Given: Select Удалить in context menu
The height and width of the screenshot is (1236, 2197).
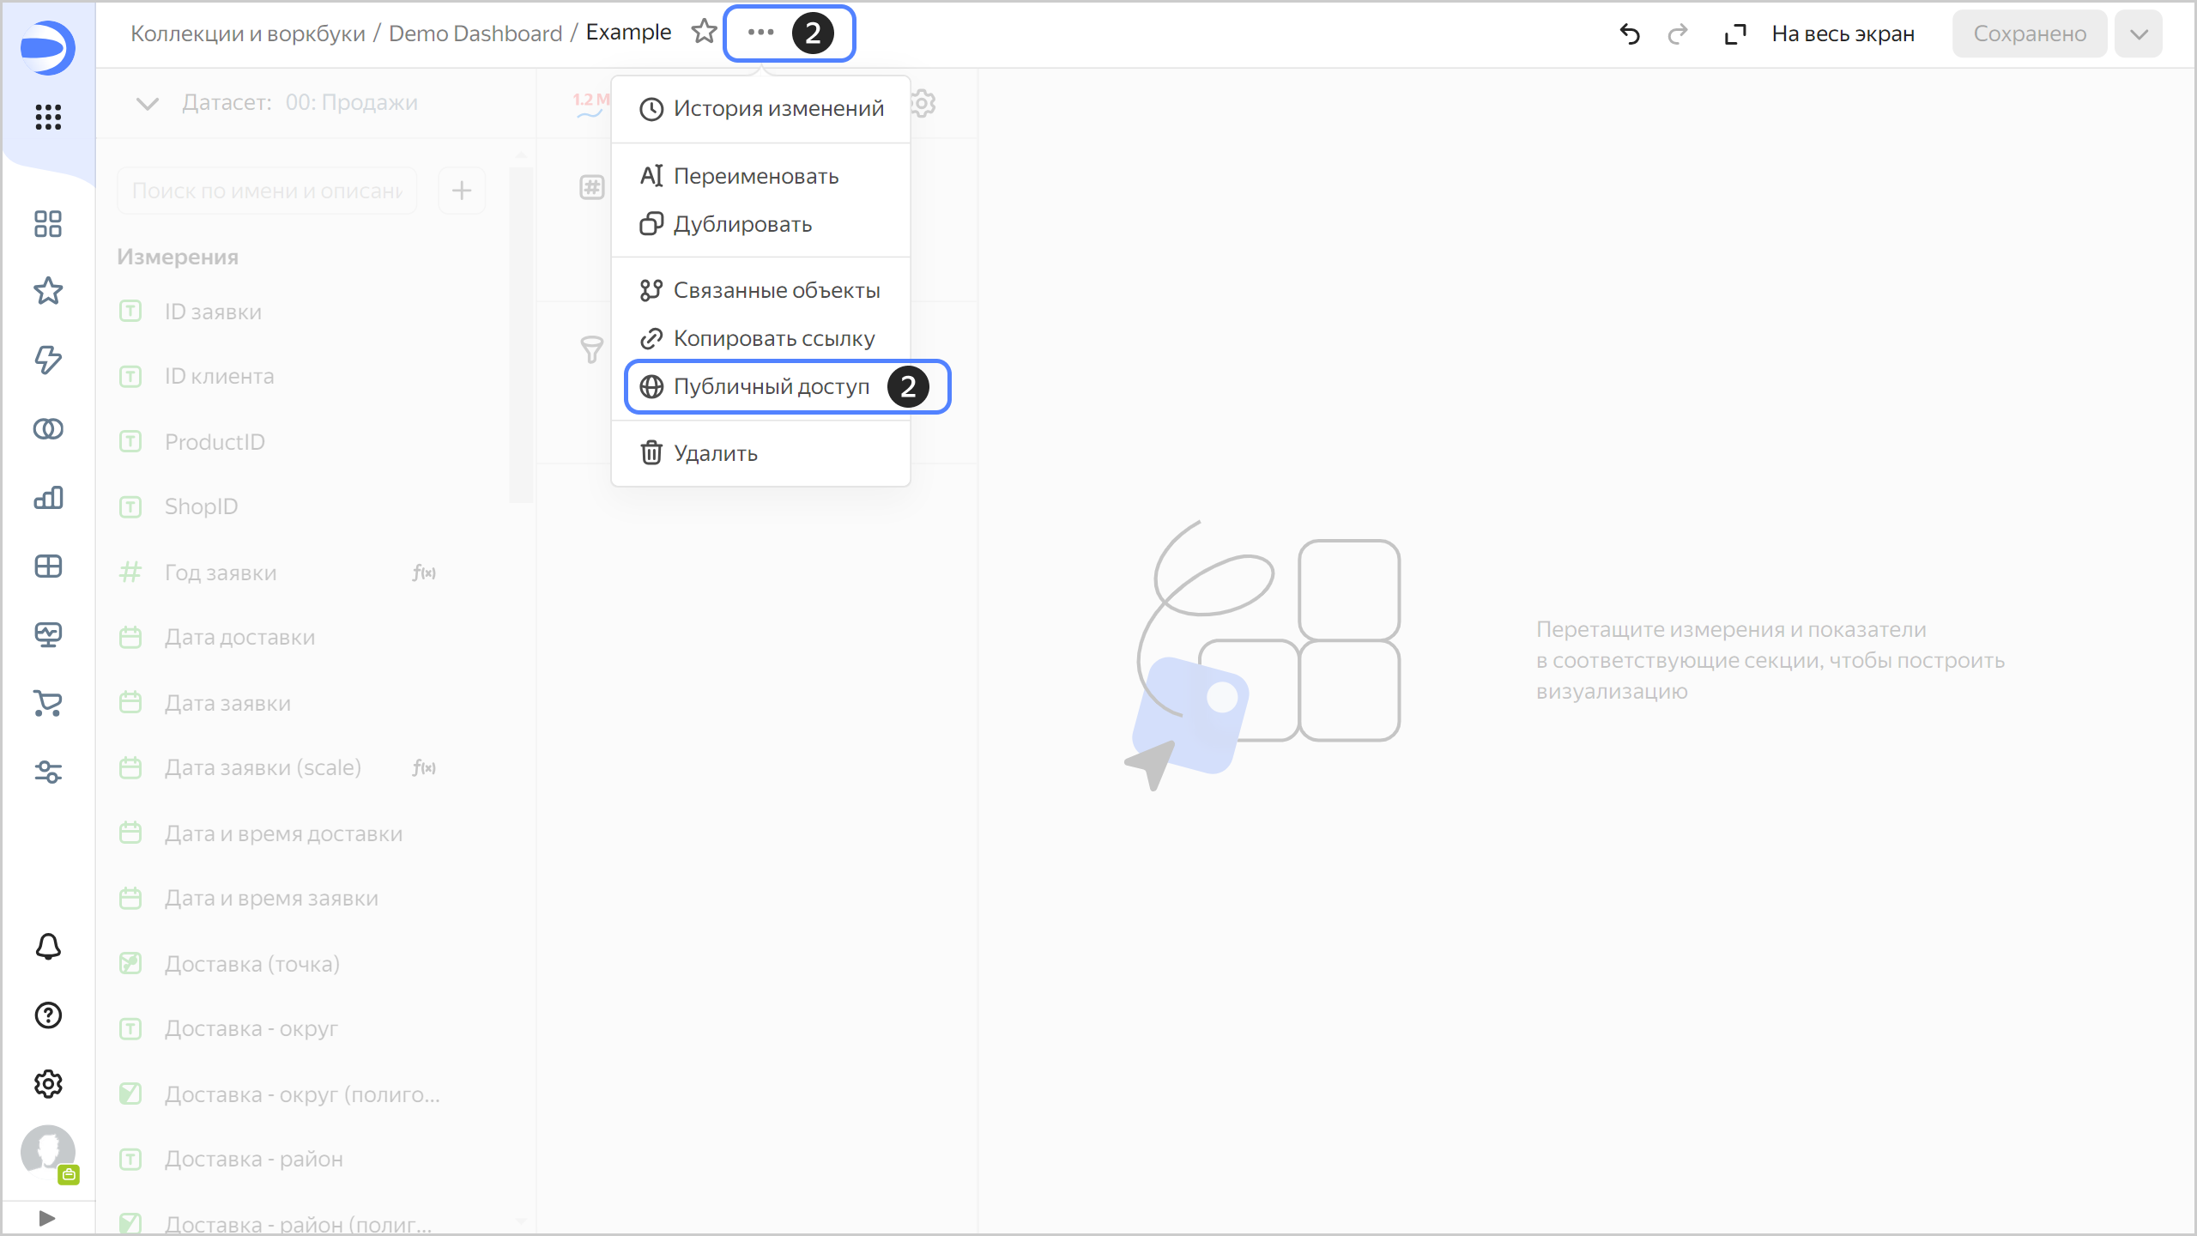Looking at the screenshot, I should click(715, 453).
